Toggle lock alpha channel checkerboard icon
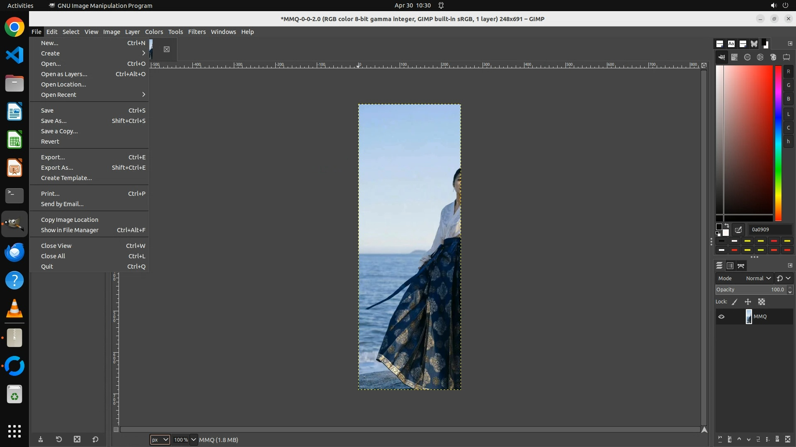 coord(762,302)
